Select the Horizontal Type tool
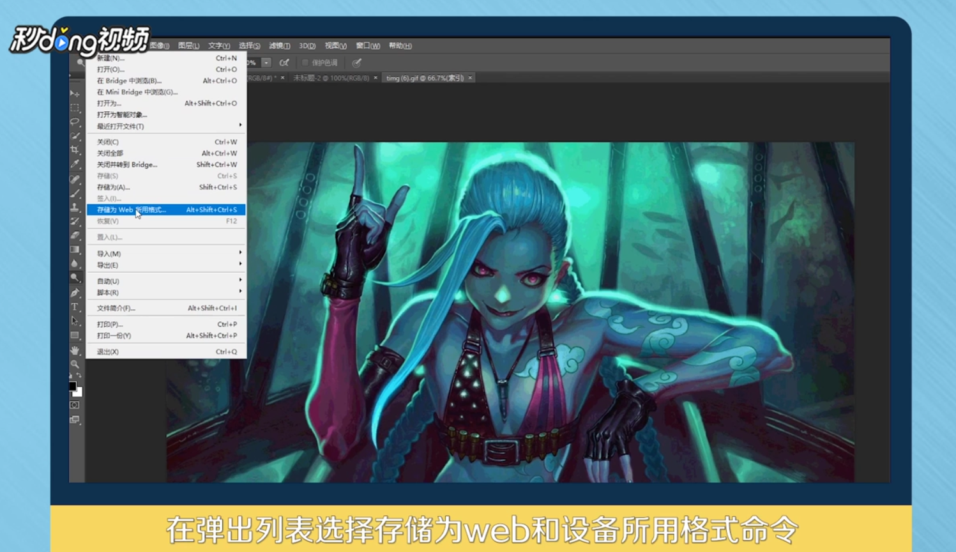This screenshot has width=956, height=552. point(75,307)
